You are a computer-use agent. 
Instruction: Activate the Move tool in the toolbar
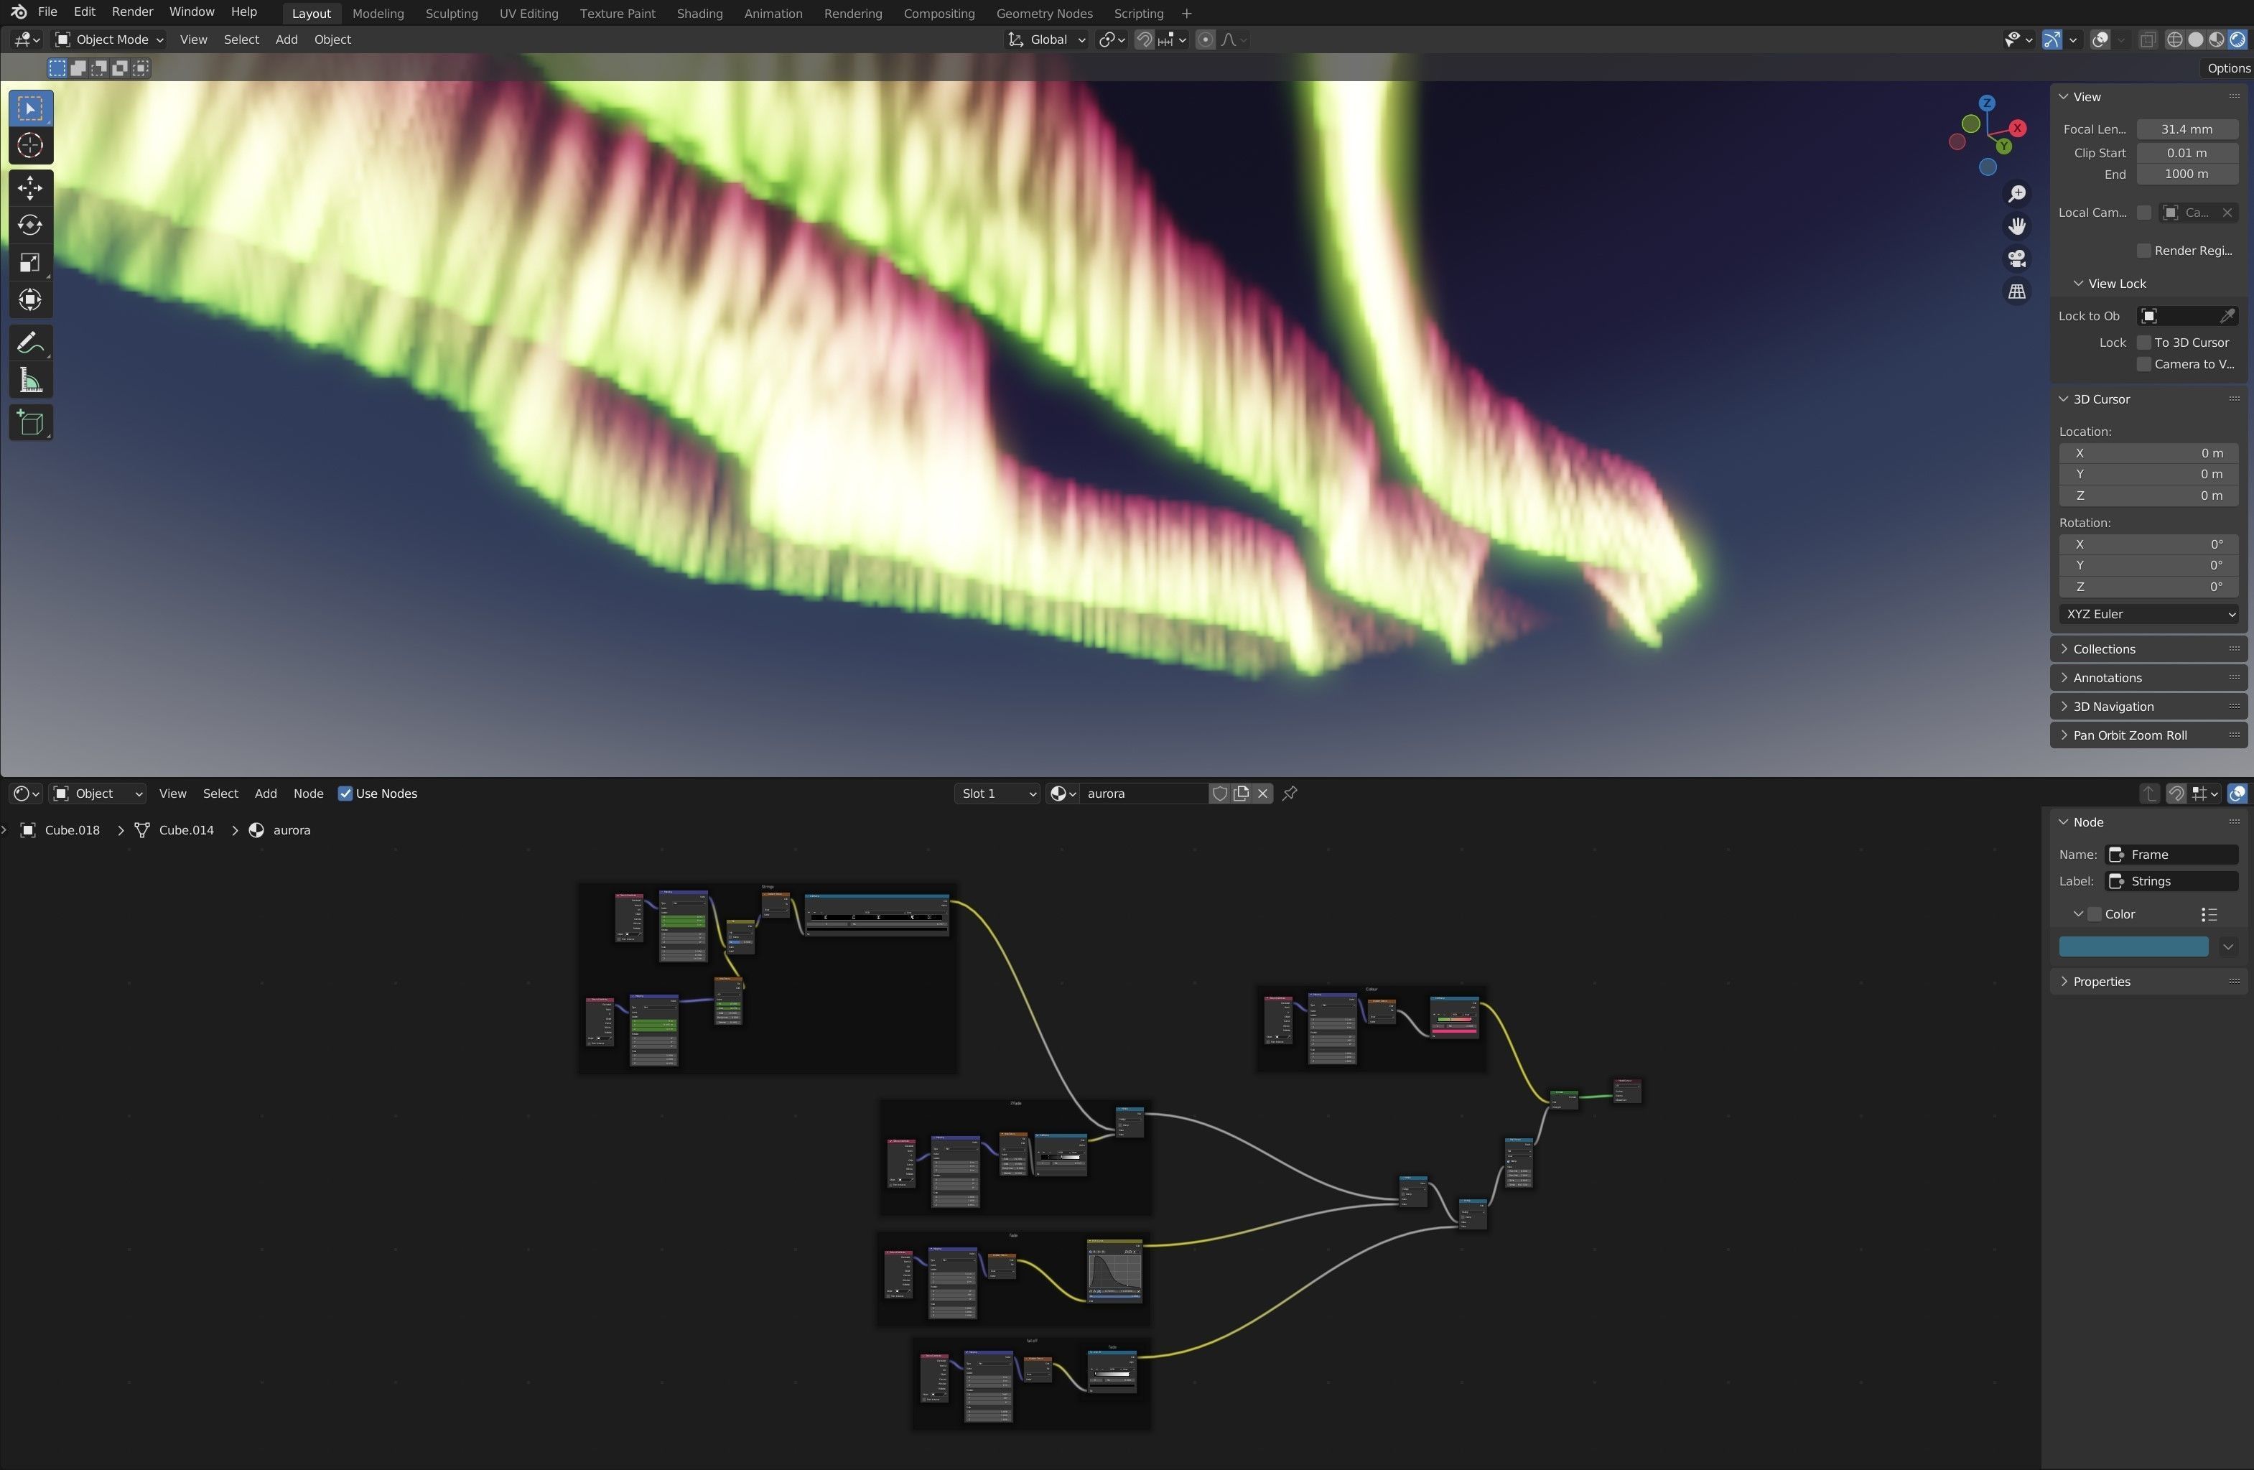(x=29, y=187)
